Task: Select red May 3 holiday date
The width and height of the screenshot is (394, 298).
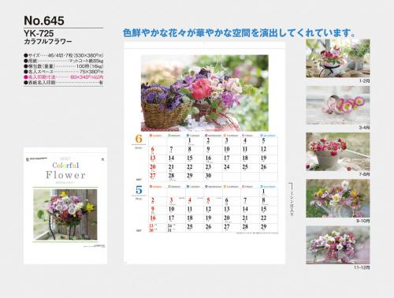Action: click(171, 200)
